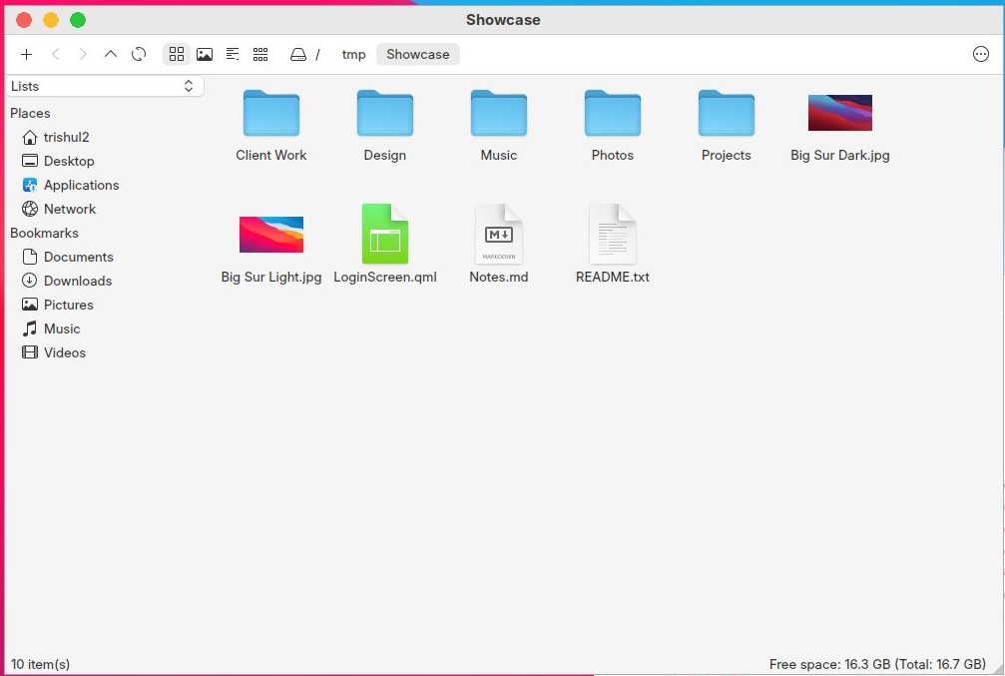
Task: Open Videos bookmark
Action: tap(54, 352)
